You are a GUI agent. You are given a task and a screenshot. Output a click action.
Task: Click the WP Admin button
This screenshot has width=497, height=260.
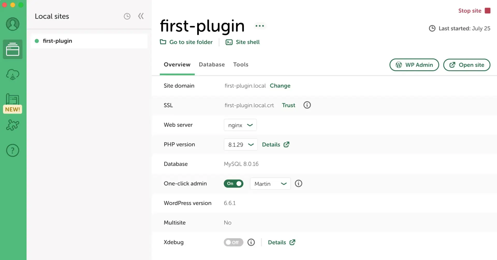[x=414, y=65]
